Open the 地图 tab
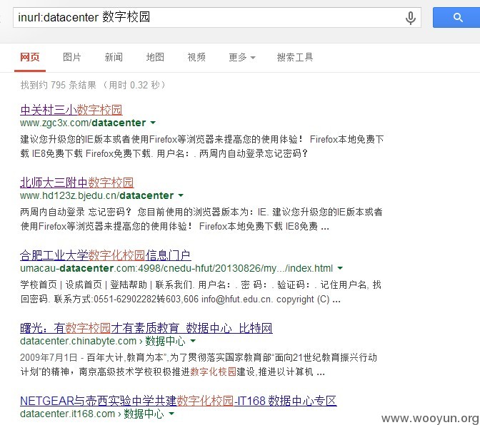The image size is (480, 425). click(155, 57)
